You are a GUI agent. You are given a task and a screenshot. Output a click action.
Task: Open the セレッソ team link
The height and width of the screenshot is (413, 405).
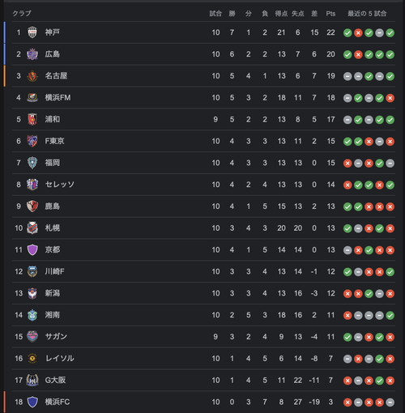pyautogui.click(x=59, y=185)
